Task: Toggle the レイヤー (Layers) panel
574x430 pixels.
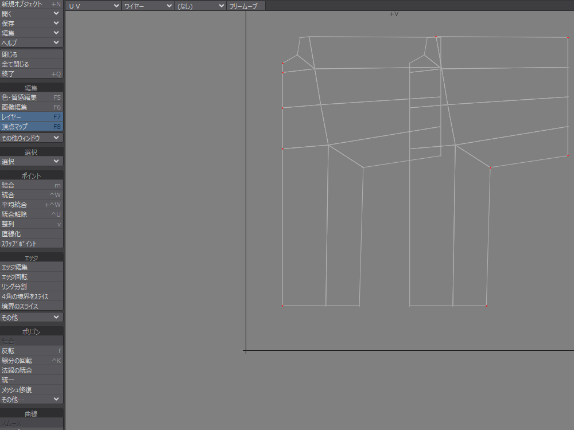Action: 31,117
